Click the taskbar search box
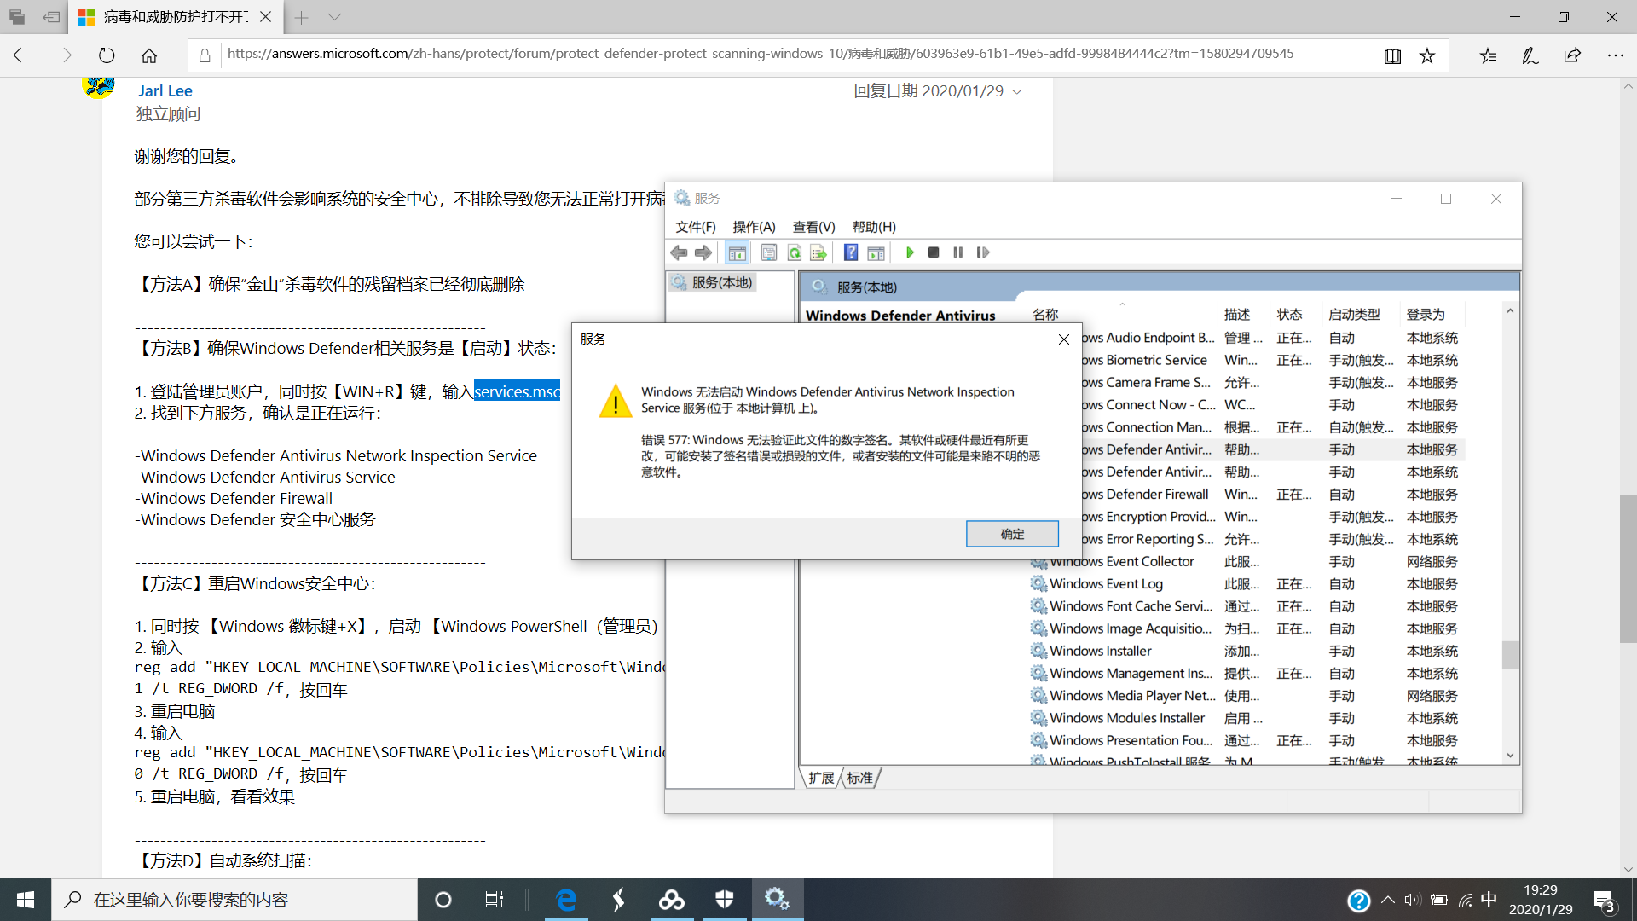 point(234,900)
